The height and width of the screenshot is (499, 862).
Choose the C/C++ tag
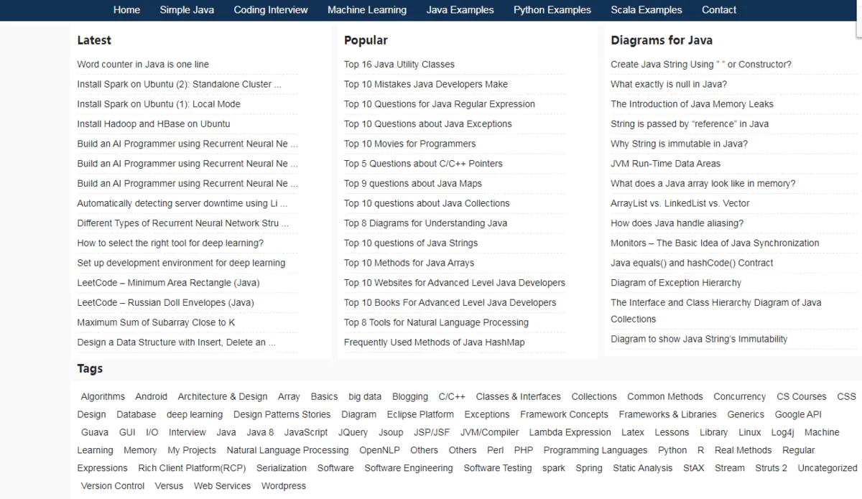[x=452, y=396]
